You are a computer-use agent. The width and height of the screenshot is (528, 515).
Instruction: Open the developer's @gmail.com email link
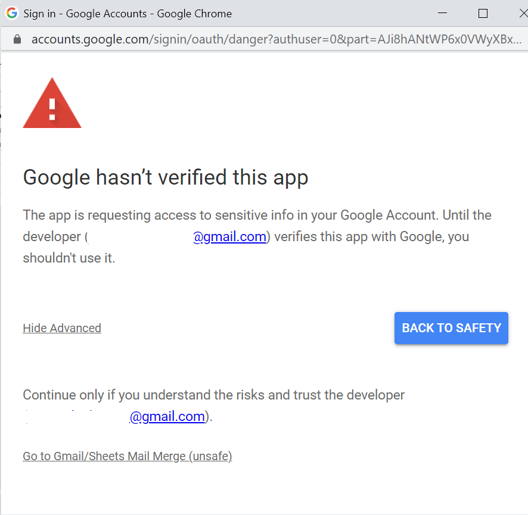(230, 236)
